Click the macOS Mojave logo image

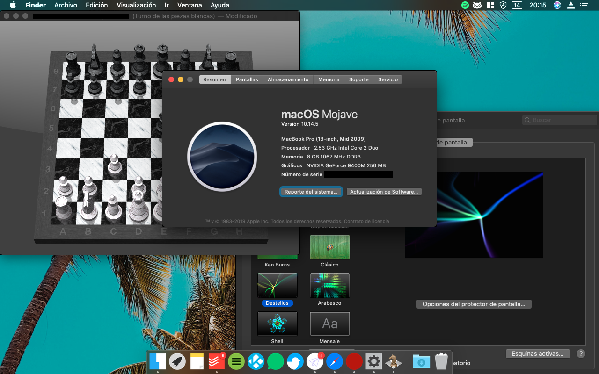[222, 156]
